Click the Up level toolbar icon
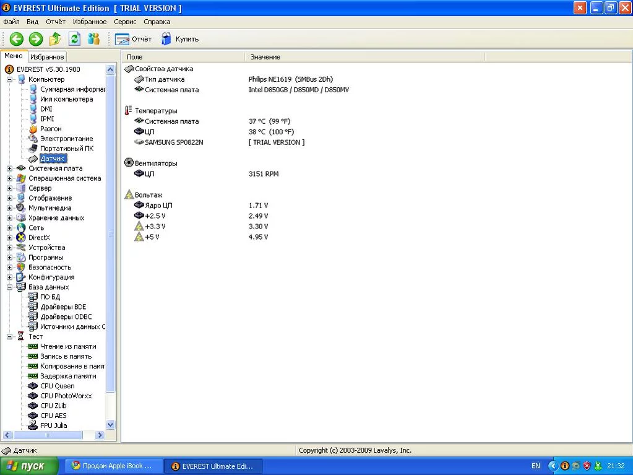The width and height of the screenshot is (633, 475). pos(55,39)
